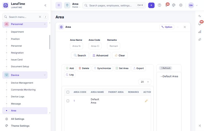The height and width of the screenshot is (131, 204).
Task: Check the Default Area row checkbox
Action: pos(68,101)
